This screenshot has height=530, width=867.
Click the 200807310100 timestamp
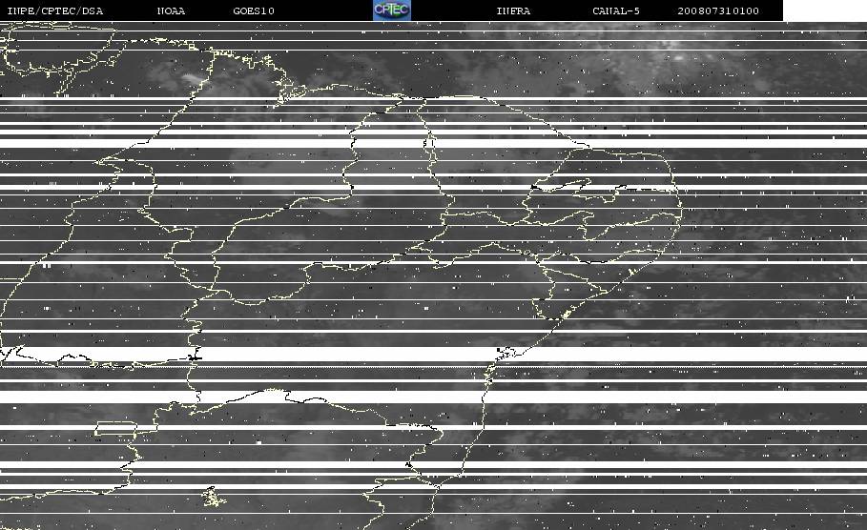718,10
